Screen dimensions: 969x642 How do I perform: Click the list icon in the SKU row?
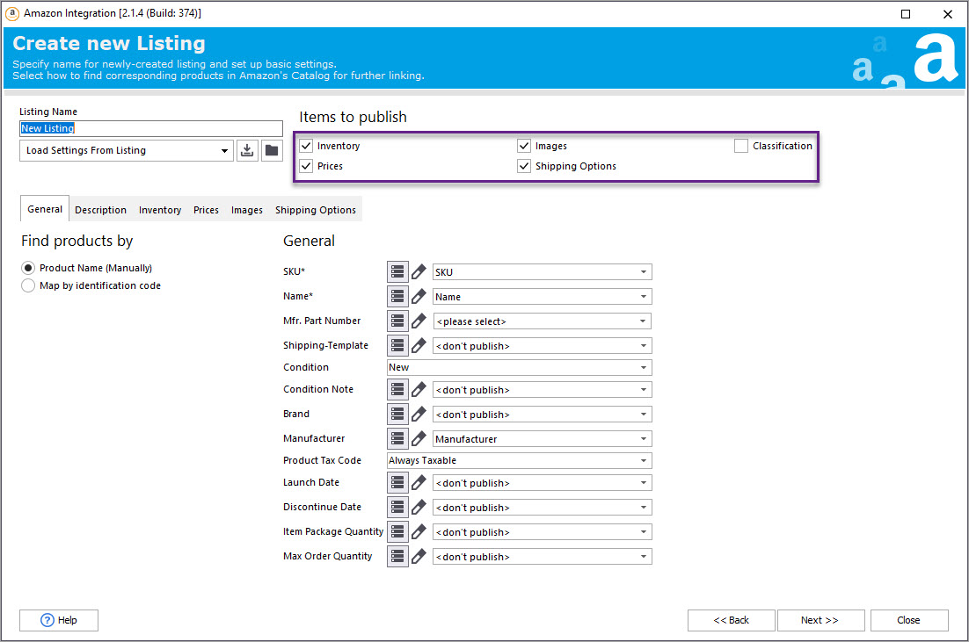397,272
